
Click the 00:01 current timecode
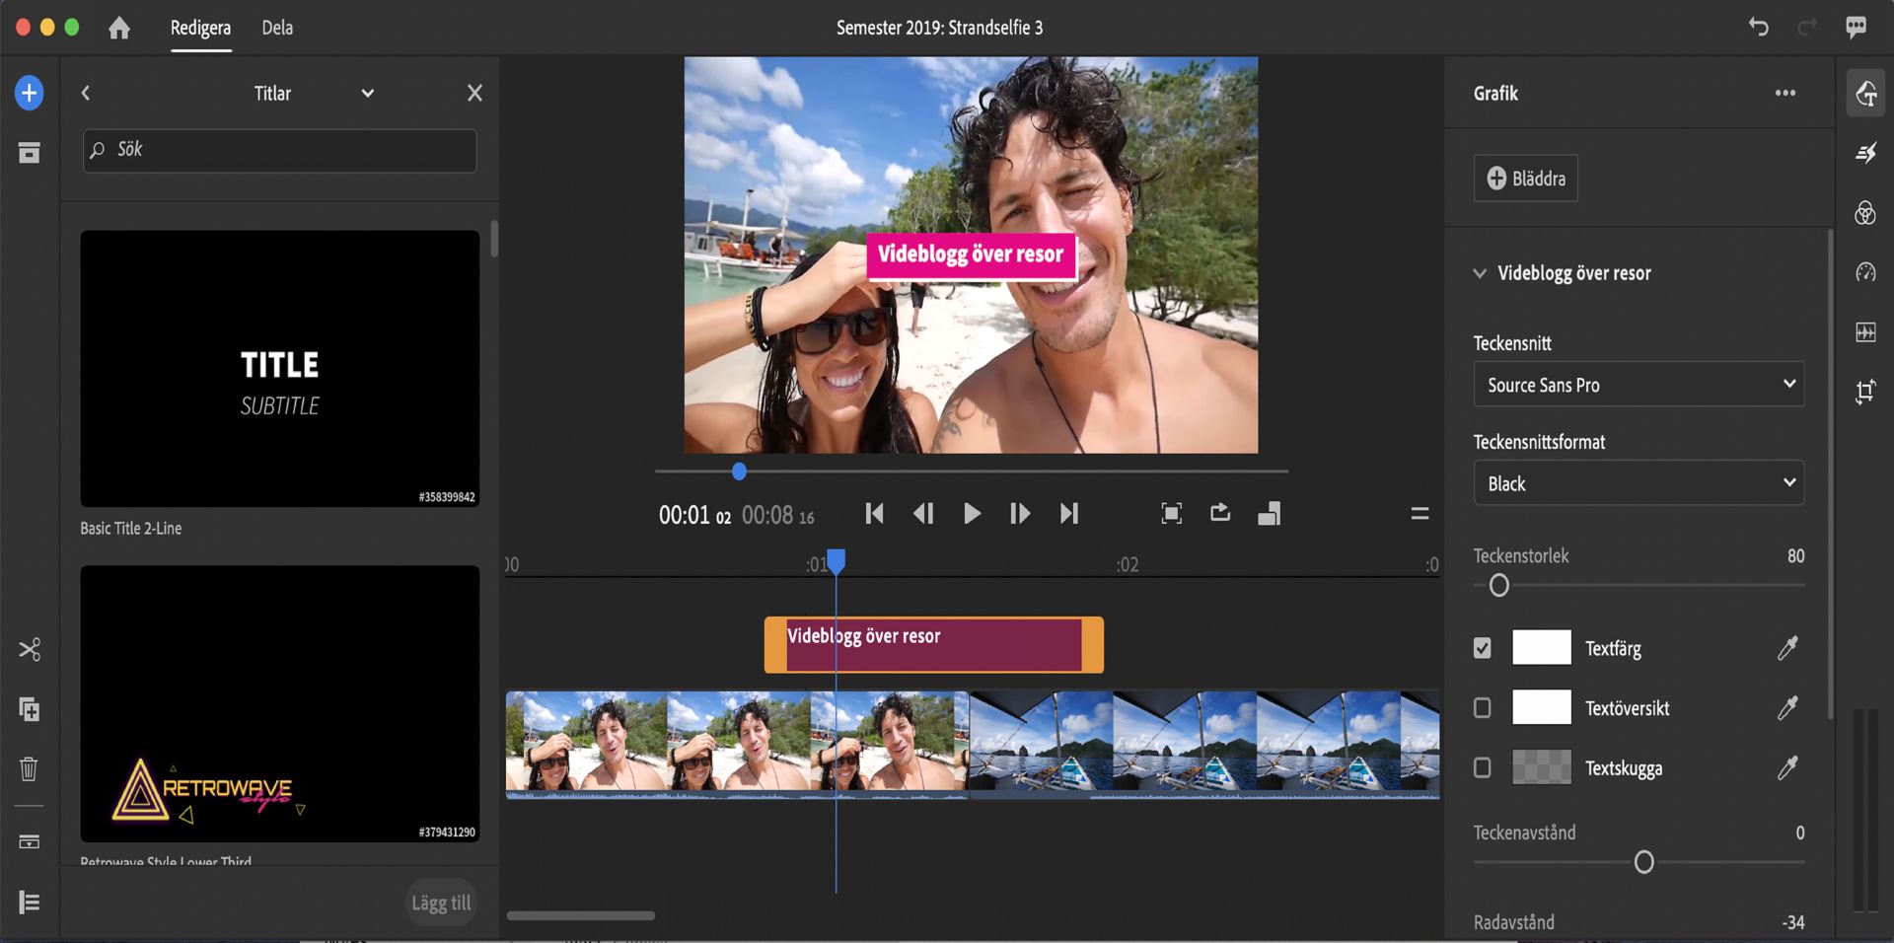point(694,516)
